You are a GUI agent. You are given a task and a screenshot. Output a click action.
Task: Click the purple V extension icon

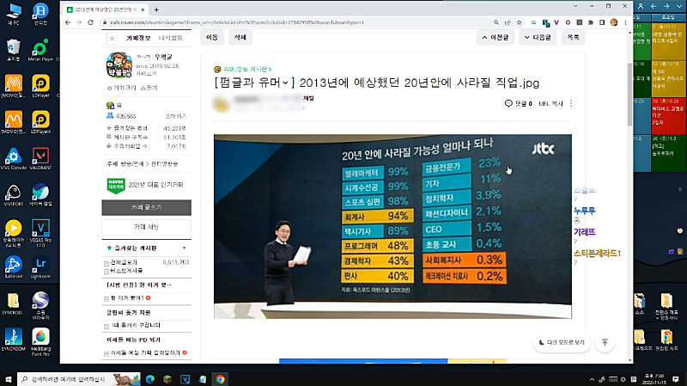click(556, 22)
